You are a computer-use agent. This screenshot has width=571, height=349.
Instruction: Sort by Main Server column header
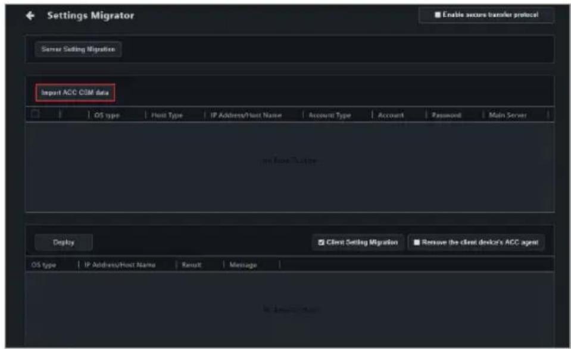tap(508, 115)
